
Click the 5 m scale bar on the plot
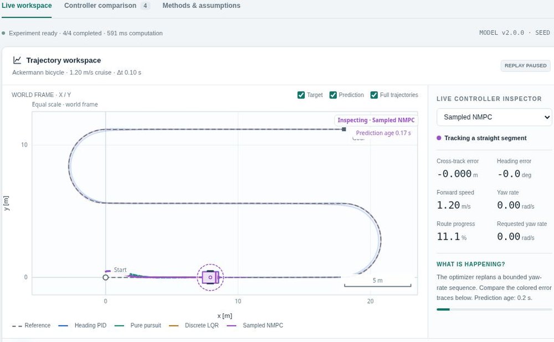tap(378, 282)
